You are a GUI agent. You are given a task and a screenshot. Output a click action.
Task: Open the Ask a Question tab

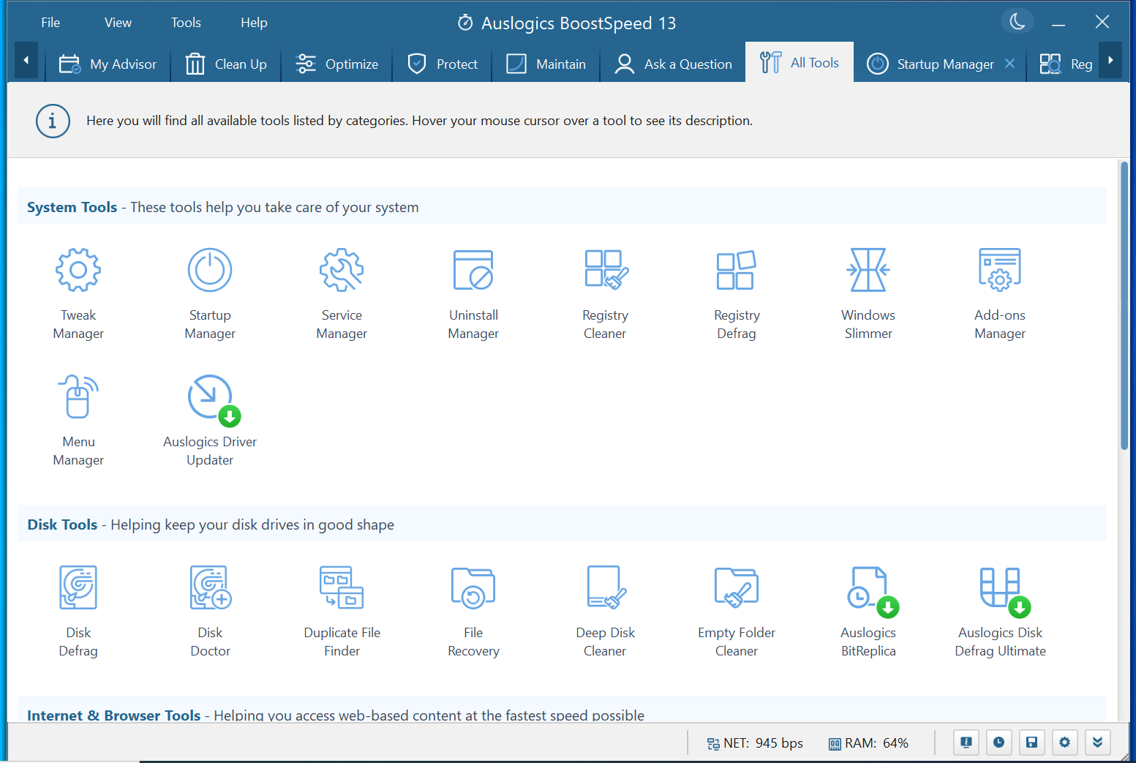(x=673, y=64)
